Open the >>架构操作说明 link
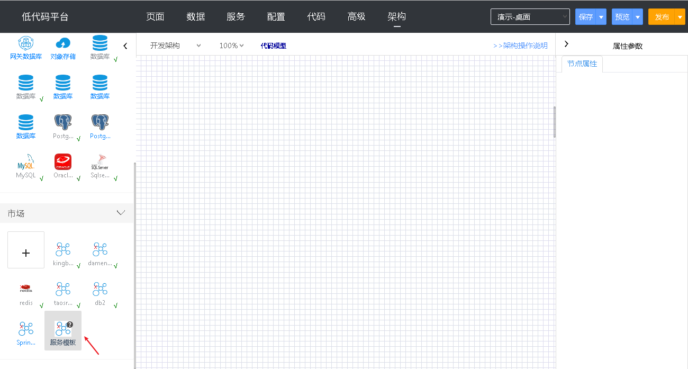This screenshot has width=688, height=369. [x=520, y=46]
